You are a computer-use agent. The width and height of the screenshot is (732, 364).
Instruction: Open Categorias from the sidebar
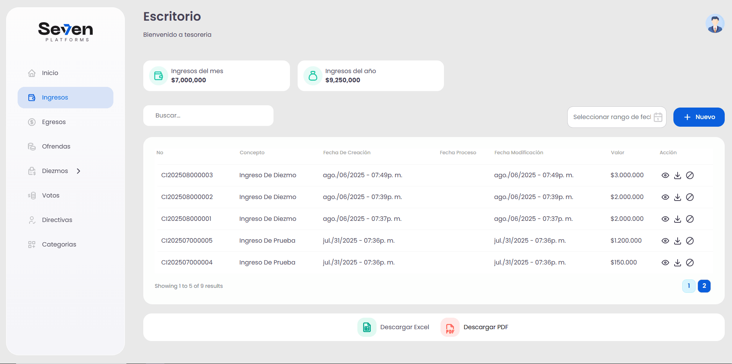tap(66, 245)
